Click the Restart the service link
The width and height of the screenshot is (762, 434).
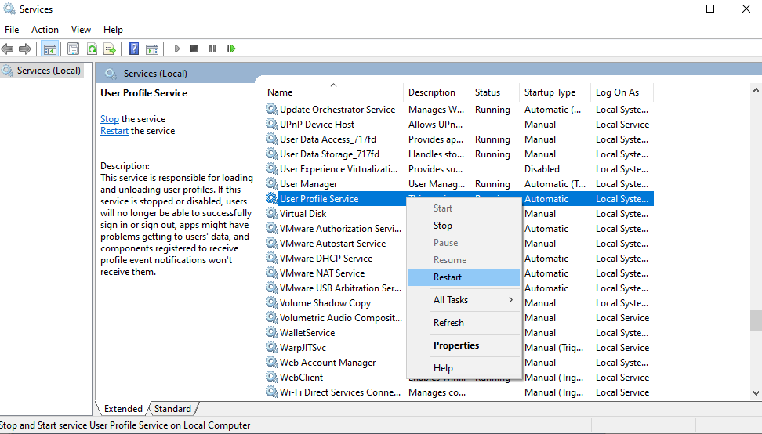[114, 131]
